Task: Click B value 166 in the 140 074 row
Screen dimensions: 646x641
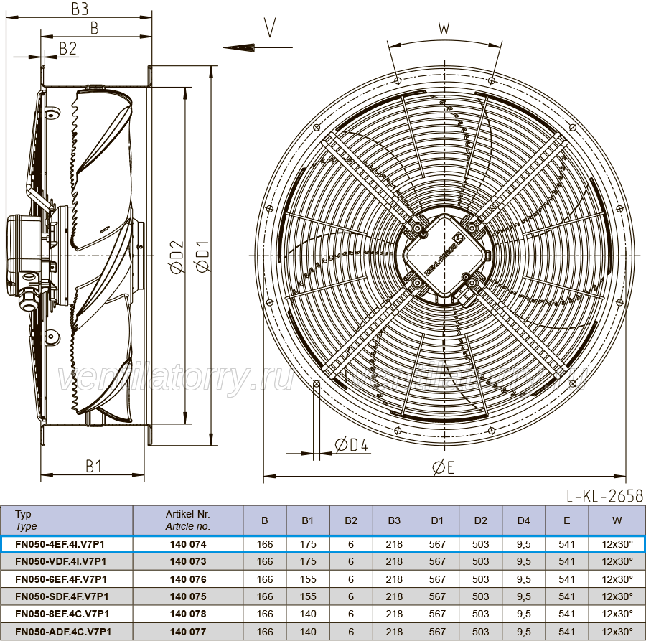Action: click(x=264, y=544)
